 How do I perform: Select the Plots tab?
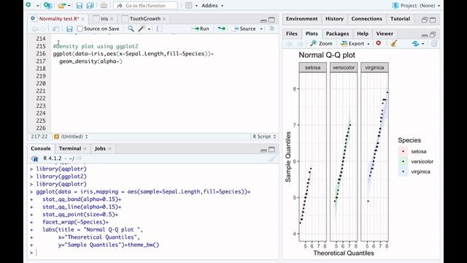point(312,34)
